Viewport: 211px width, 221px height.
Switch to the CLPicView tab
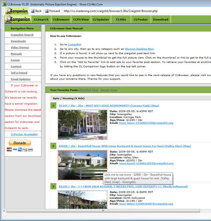81,20
